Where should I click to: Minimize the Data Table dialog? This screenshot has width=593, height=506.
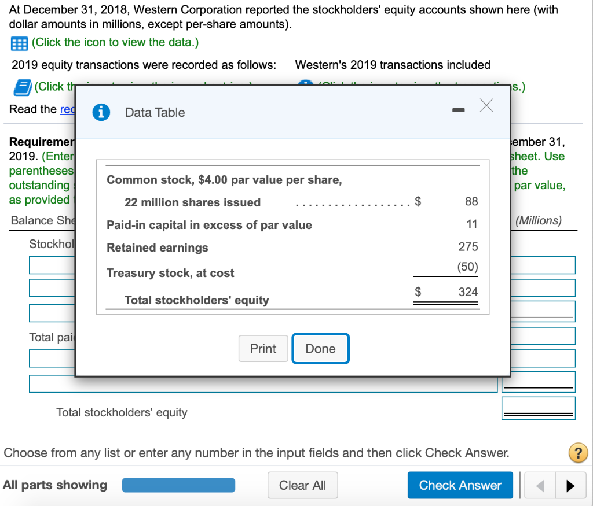(x=458, y=109)
